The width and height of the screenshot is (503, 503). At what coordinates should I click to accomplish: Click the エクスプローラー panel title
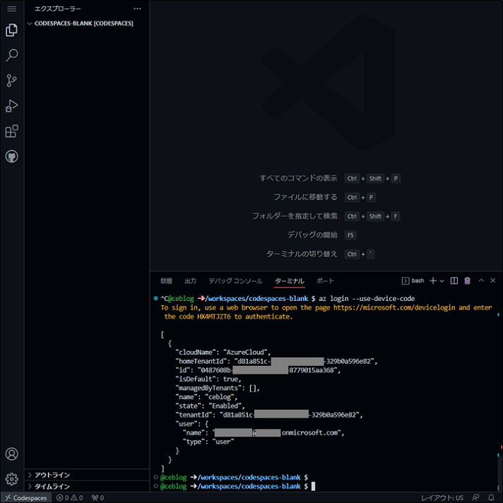coord(58,8)
